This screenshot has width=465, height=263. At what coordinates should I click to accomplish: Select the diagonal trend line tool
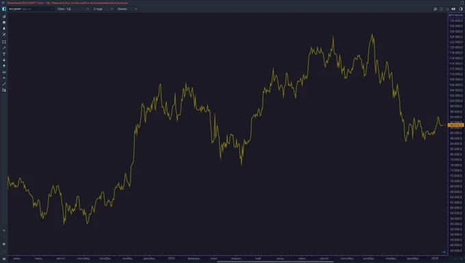click(4, 84)
